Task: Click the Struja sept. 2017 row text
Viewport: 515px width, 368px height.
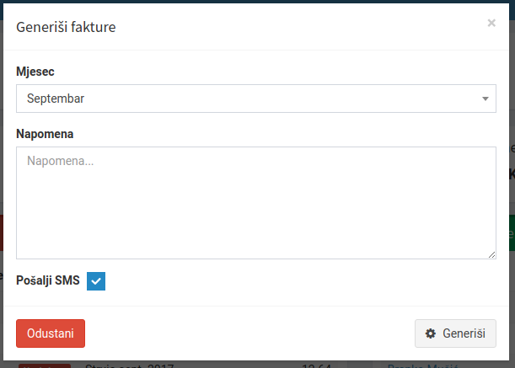Action: [130, 365]
